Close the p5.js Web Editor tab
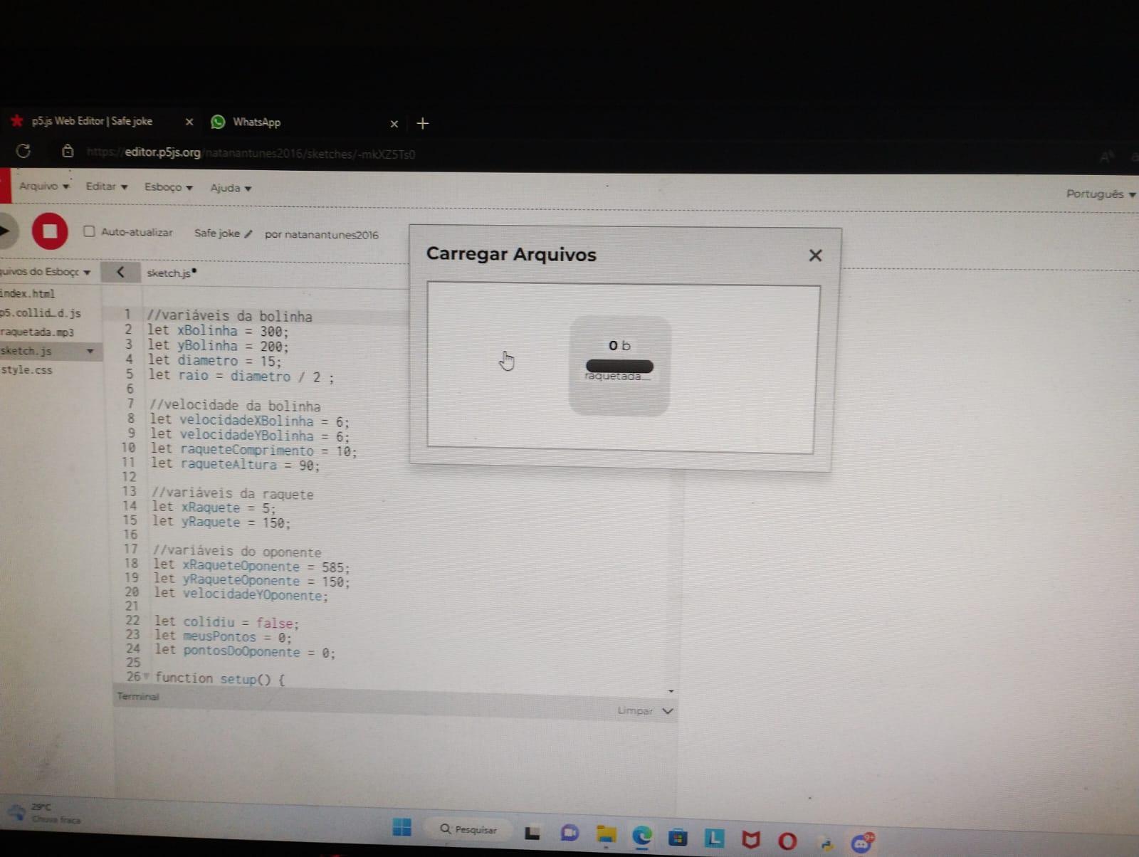 pyautogui.click(x=189, y=122)
